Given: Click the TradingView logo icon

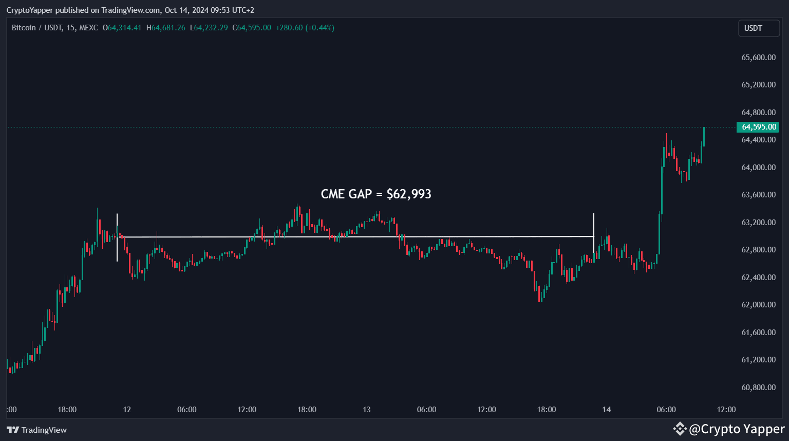Looking at the screenshot, I should coord(14,430).
